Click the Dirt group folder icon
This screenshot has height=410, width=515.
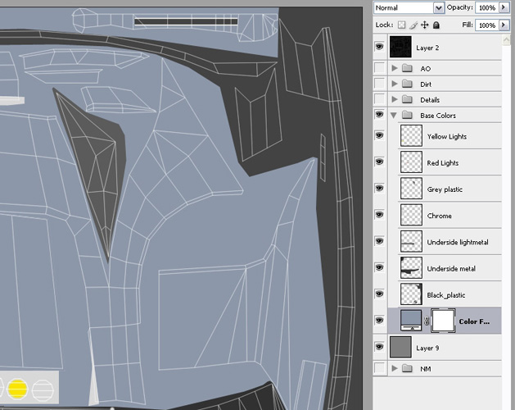point(406,84)
